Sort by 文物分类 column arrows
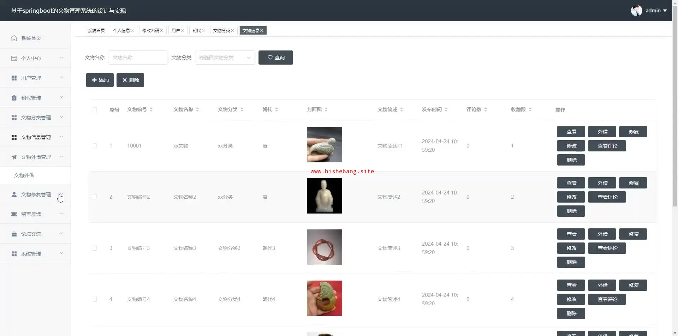The height and width of the screenshot is (336, 678). [242, 109]
